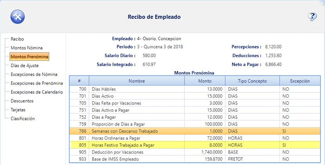Sort by the Nombre column header

pos(137,81)
